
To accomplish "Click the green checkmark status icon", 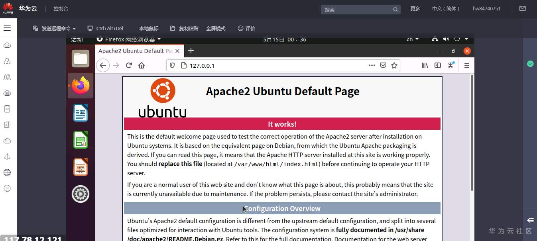I will click(530, 64).
